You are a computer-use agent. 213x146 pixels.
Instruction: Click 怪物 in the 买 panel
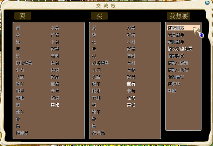[x=131, y=98]
